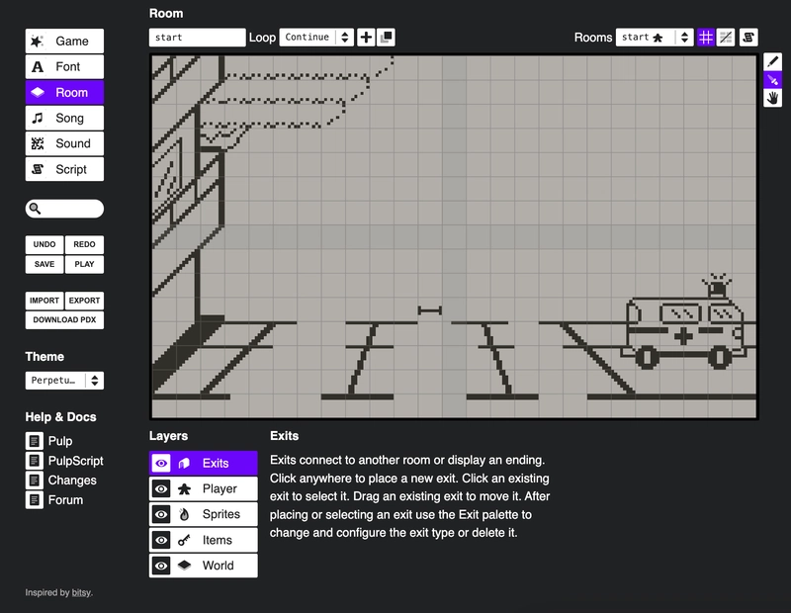This screenshot has height=613, width=791.
Task: Open the Game section
Action: click(x=64, y=41)
